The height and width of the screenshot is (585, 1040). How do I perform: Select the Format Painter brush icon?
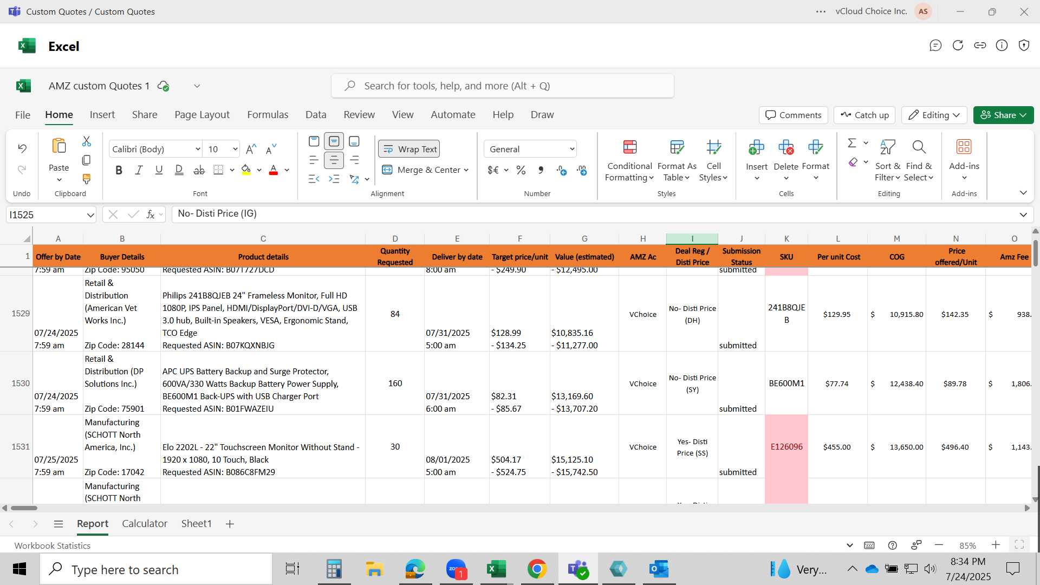tap(86, 179)
